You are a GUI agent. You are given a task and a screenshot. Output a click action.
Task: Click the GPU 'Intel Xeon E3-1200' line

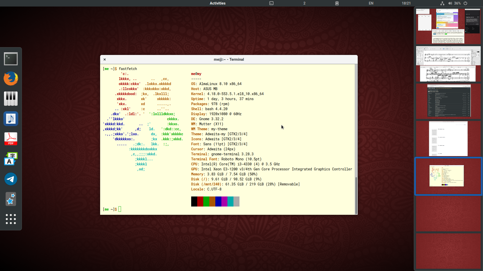click(x=272, y=169)
